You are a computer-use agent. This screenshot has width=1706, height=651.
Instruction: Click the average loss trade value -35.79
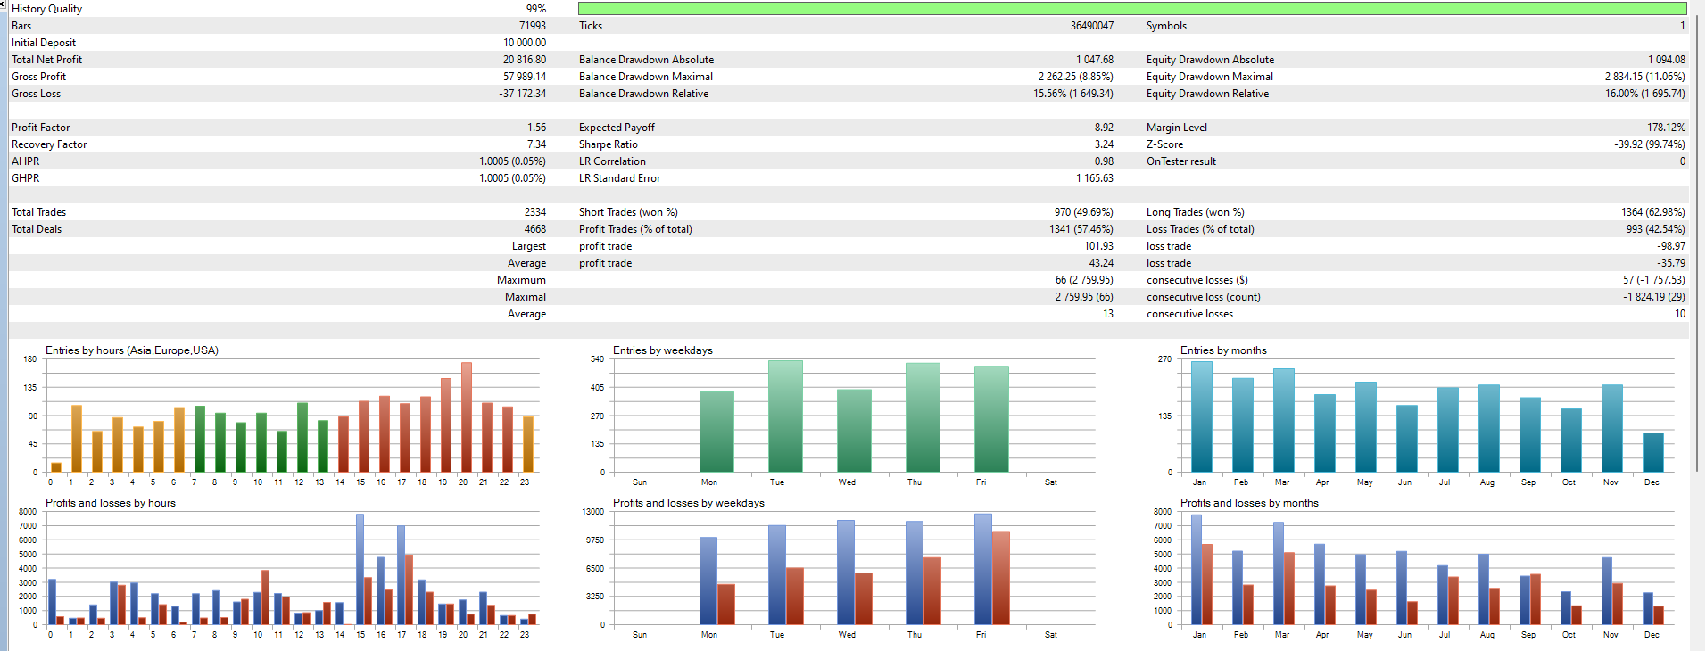(1671, 263)
